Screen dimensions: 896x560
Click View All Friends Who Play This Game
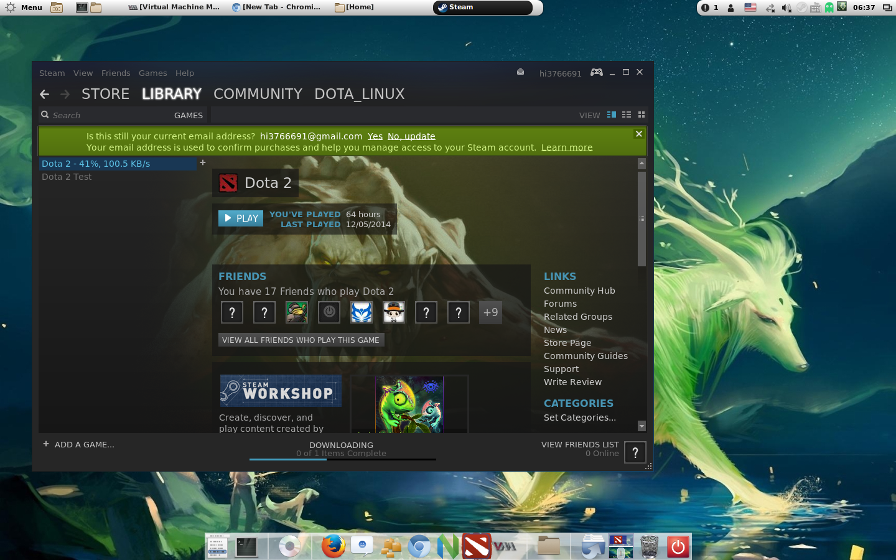point(301,340)
